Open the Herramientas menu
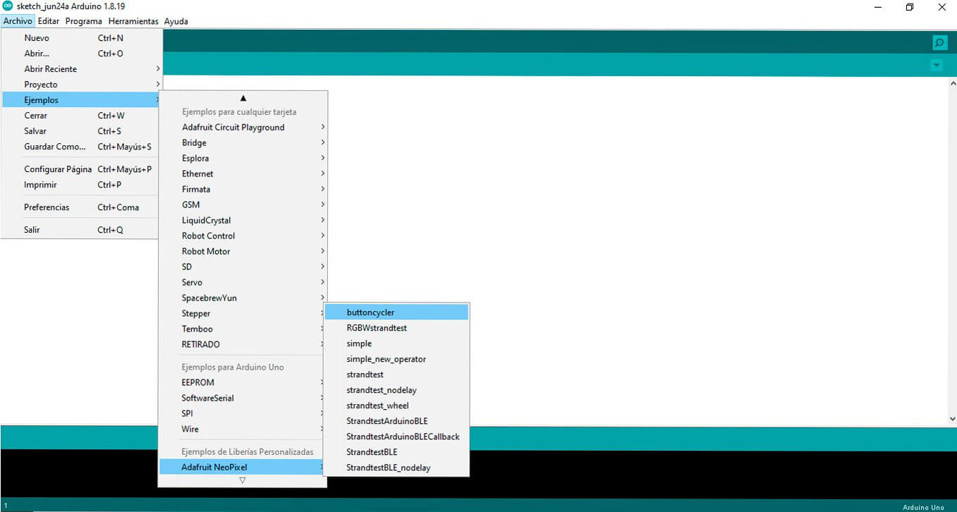The width and height of the screenshot is (957, 512). click(133, 21)
